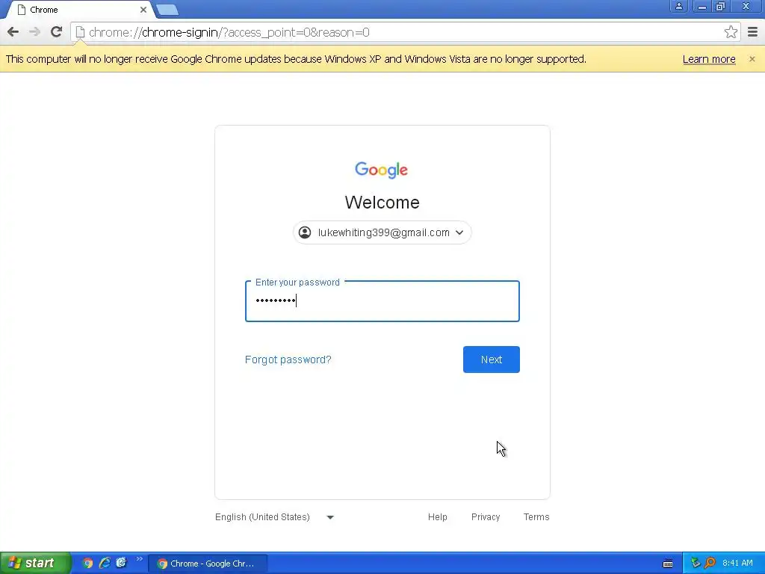The image size is (765, 574).
Task: Launch Internet Explorer from quick launch
Action: 105,564
